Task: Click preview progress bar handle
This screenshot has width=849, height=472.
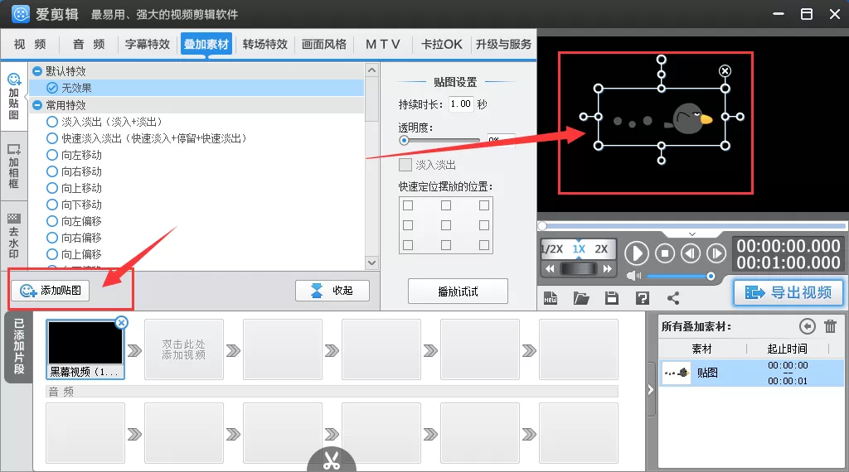Action: tap(542, 225)
